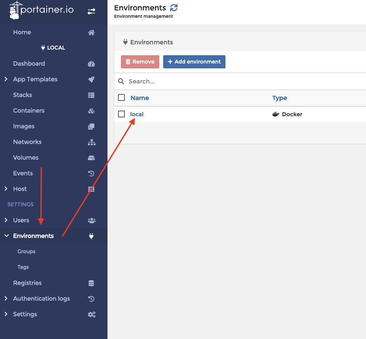Click the Networks sitemap icon
366x339 pixels.
pyautogui.click(x=91, y=142)
